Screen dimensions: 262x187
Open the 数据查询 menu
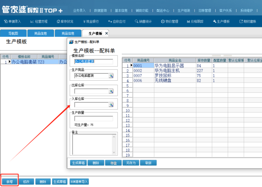click(x=100, y=11)
